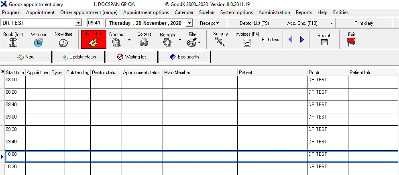Open the date picker dropdown arrow
Image resolution: width=399 pixels, height=175 pixels.
pyautogui.click(x=189, y=23)
